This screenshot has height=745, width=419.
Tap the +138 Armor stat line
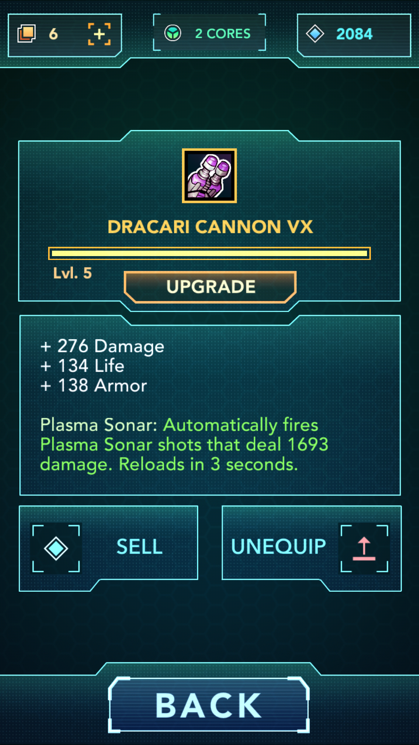point(93,386)
